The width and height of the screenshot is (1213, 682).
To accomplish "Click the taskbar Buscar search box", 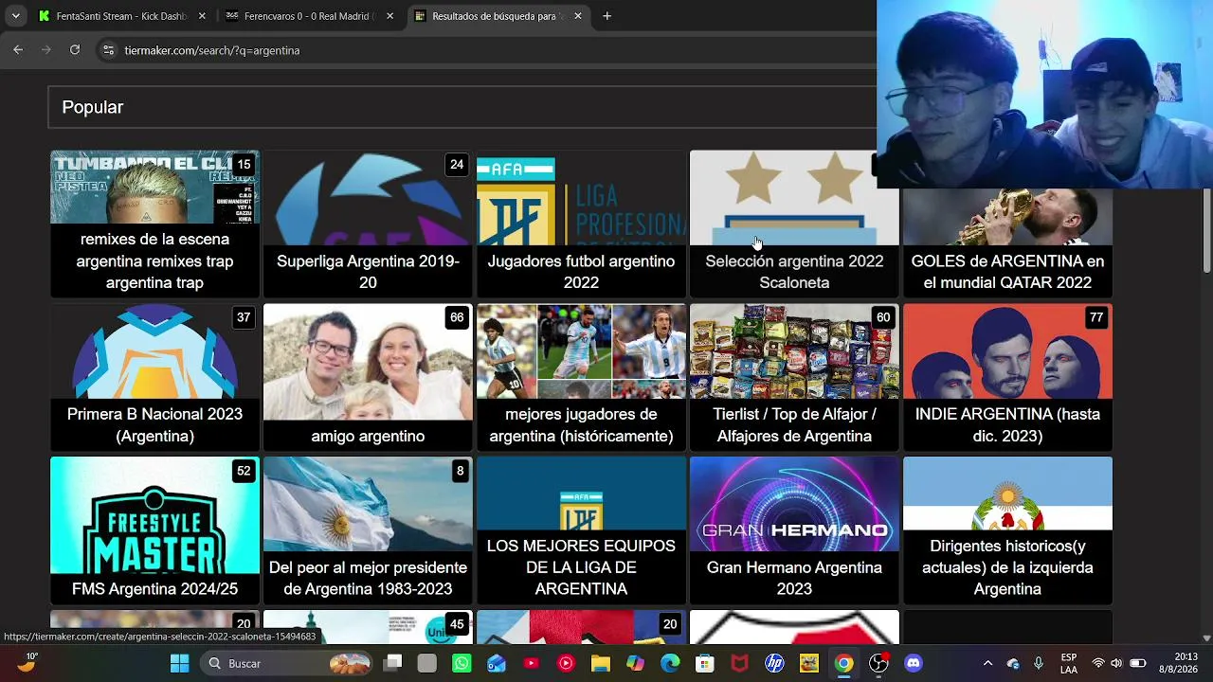I will click(288, 663).
